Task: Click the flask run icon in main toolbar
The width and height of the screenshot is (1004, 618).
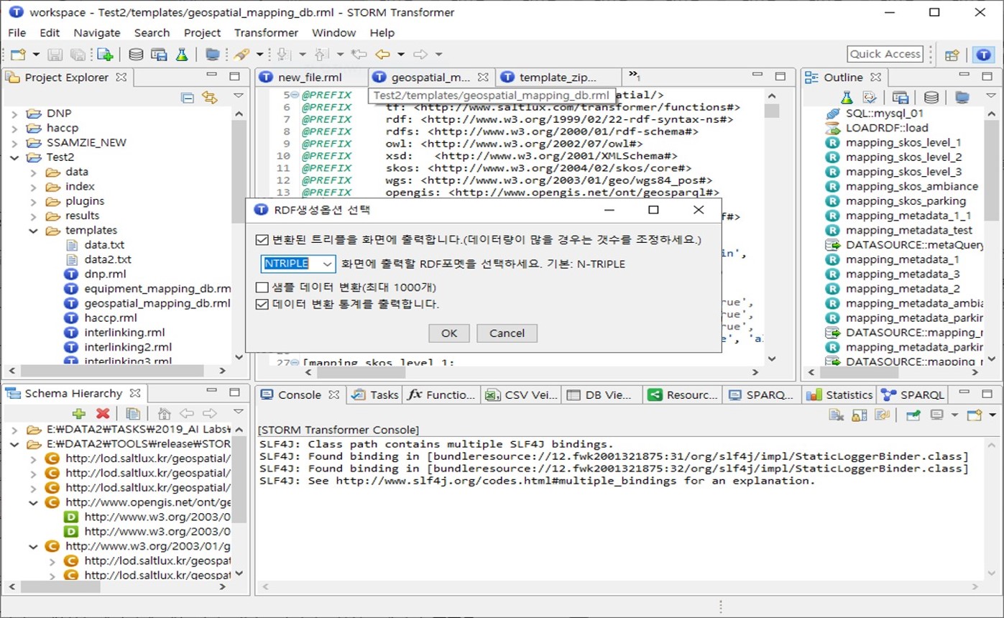Action: click(x=182, y=54)
